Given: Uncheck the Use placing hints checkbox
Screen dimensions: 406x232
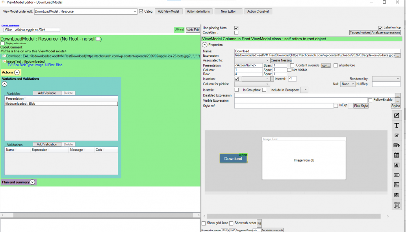Looking at the screenshot, I should click(x=236, y=28).
